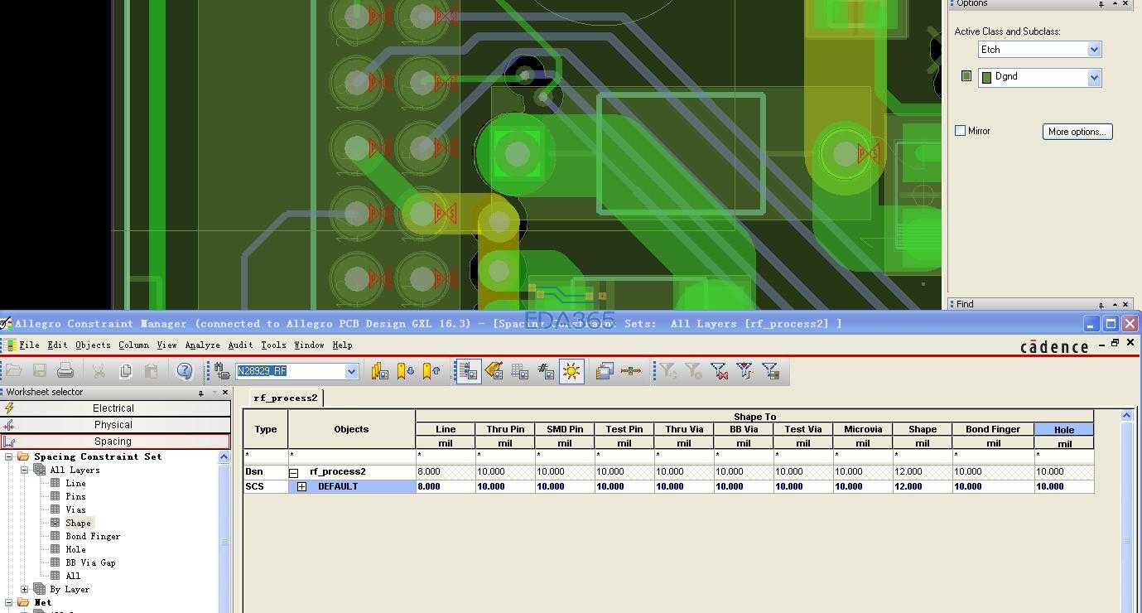This screenshot has width=1142, height=613.
Task: Collapse the All Layers tree node
Action: coord(25,471)
